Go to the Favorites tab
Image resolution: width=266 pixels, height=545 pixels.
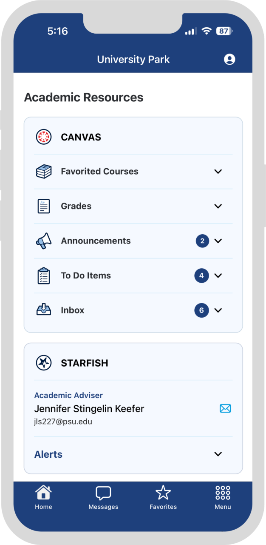point(163,497)
